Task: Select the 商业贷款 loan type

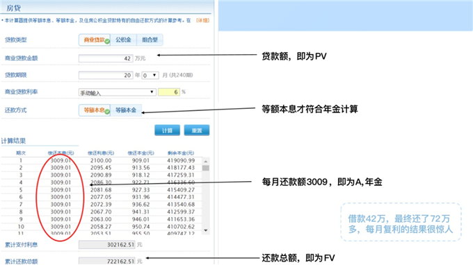Action: pos(95,40)
